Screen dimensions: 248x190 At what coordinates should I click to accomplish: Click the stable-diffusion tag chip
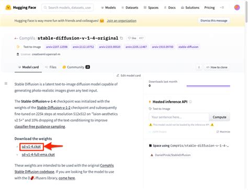click(x=188, y=47)
